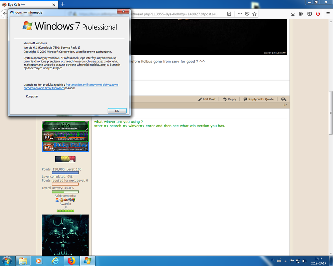Click 'Wersja 6.1 (Kompilacja 7601: Service Pack 1)'
This screenshot has width=333, height=266.
click(52, 48)
